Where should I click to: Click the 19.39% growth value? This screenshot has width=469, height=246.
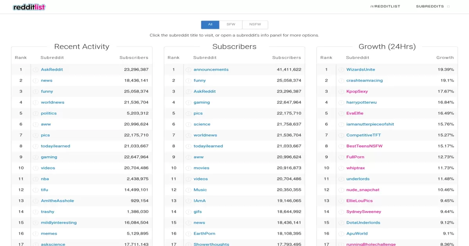click(x=446, y=70)
